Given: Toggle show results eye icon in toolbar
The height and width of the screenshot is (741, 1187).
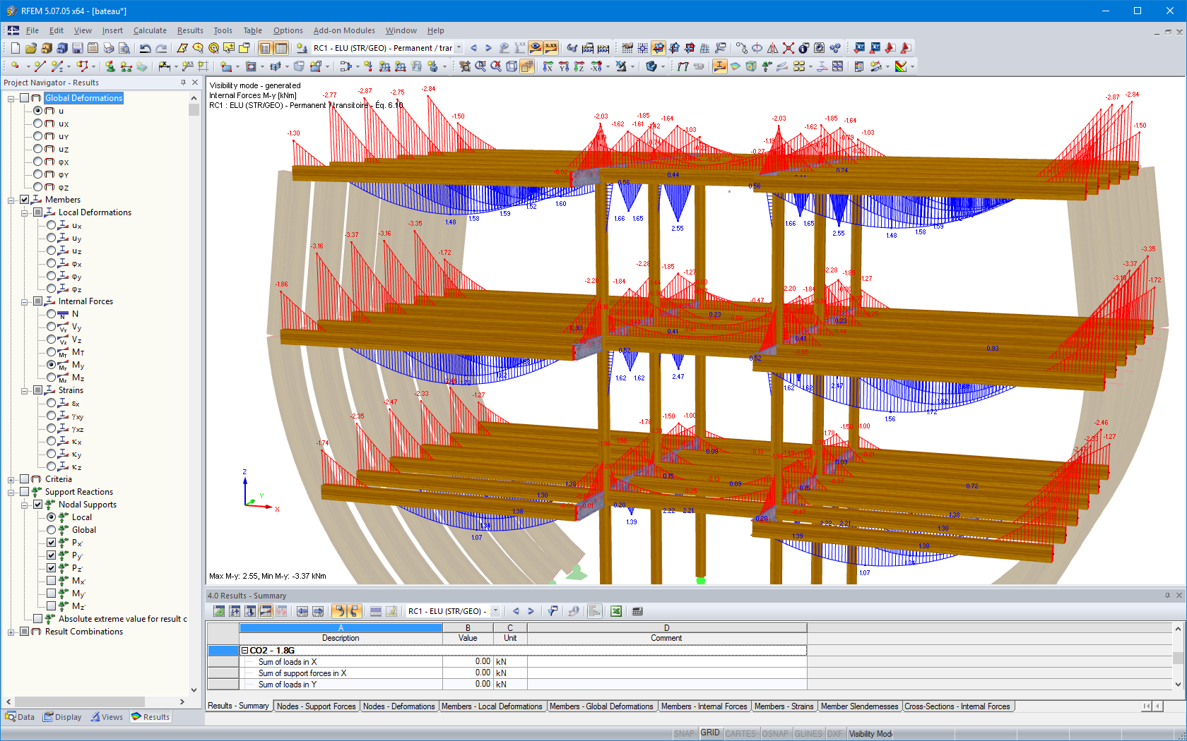Looking at the screenshot, I should coord(536,48).
